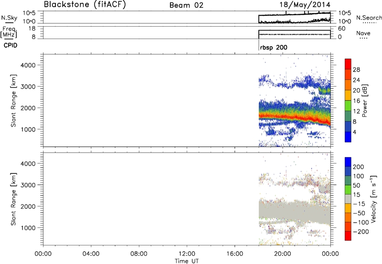382x264 pixels.
Task: Click the dotted line sample under Nave
Action: point(364,38)
